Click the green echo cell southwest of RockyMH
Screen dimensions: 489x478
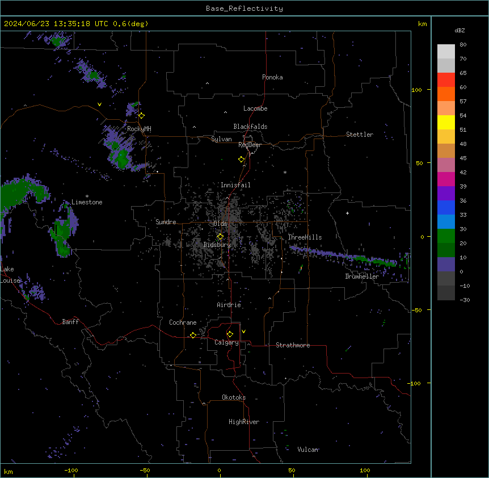(x=123, y=158)
